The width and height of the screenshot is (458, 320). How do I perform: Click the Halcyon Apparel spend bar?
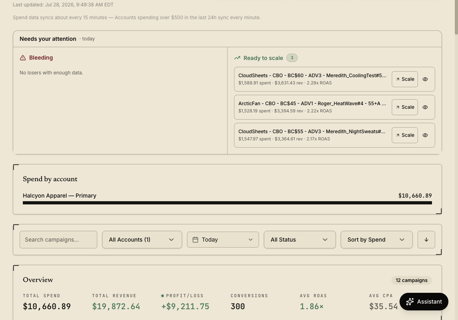click(x=227, y=203)
